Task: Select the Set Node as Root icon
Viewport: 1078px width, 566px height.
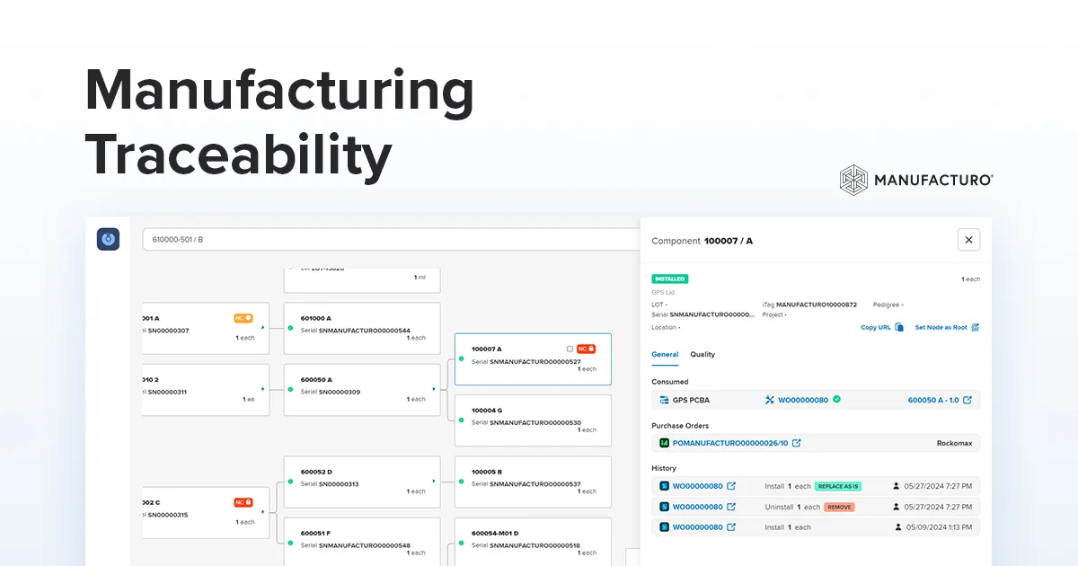Action: tap(976, 327)
